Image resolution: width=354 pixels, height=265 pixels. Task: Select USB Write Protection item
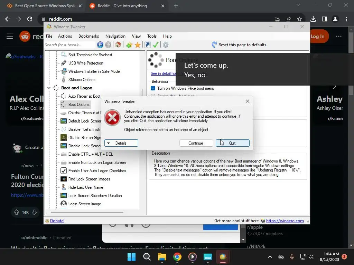click(86, 63)
